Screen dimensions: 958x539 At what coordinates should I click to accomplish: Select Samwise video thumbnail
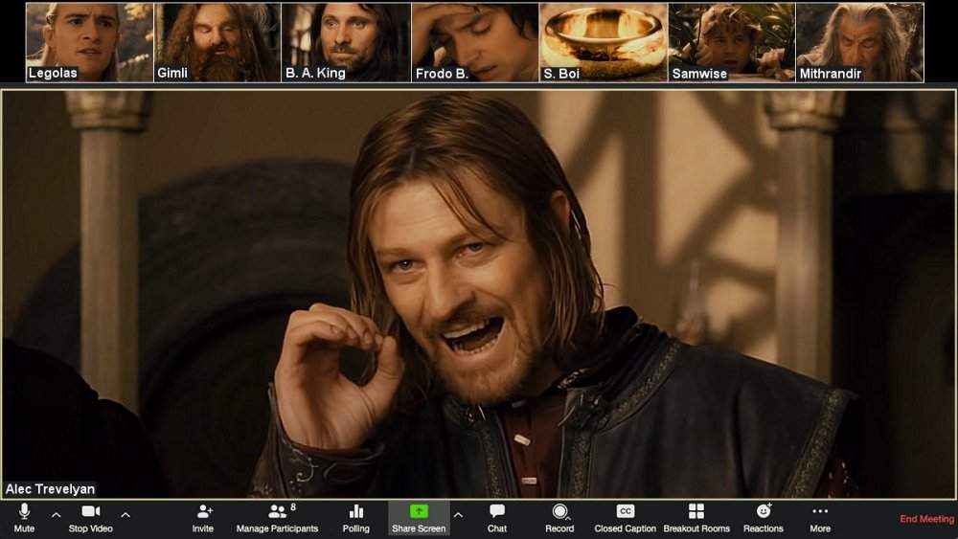coord(732,42)
